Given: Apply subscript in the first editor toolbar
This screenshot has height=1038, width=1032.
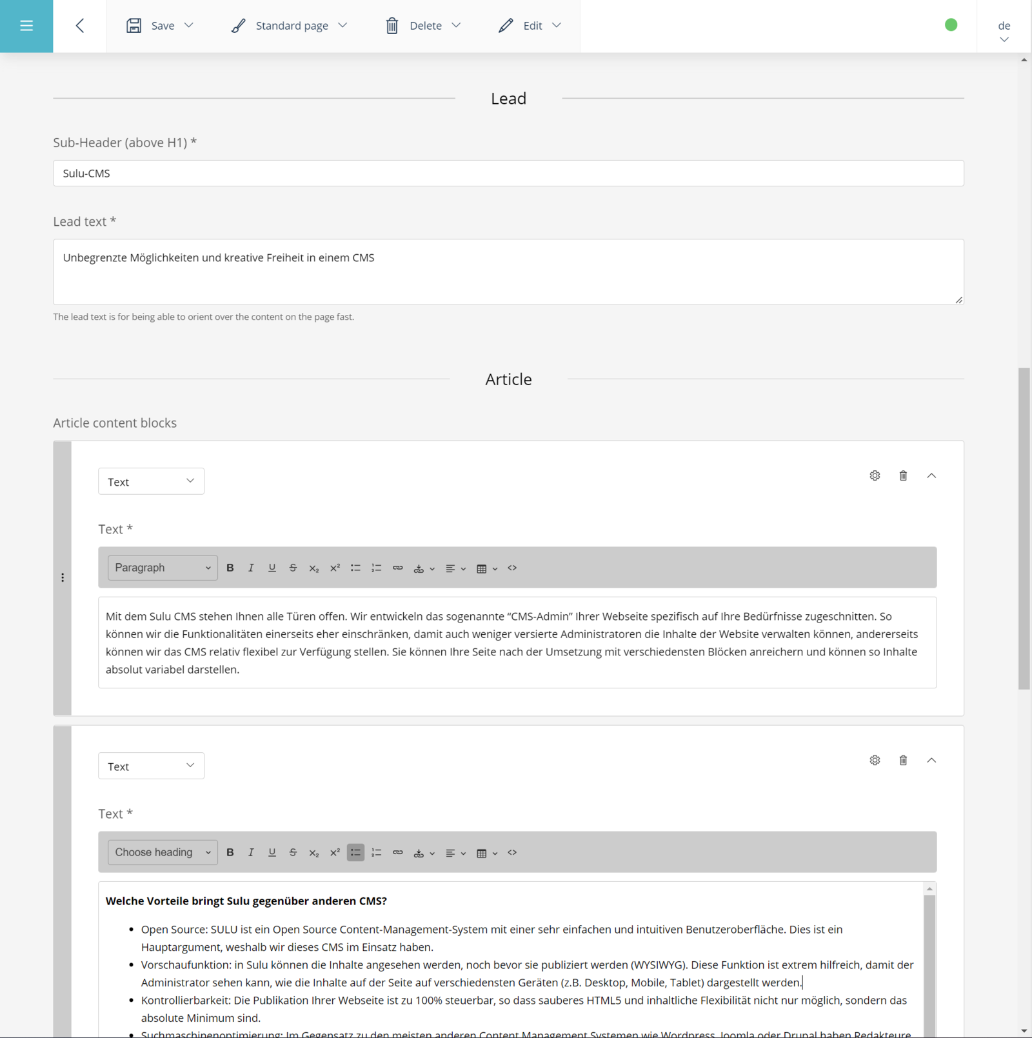Looking at the screenshot, I should click(x=314, y=568).
